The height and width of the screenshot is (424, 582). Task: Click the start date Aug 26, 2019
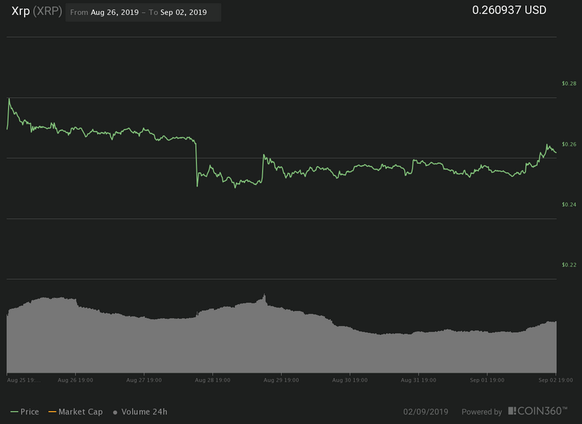(x=114, y=12)
